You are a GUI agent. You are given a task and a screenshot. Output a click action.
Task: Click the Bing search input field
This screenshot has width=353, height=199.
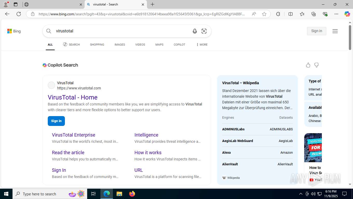point(122,31)
